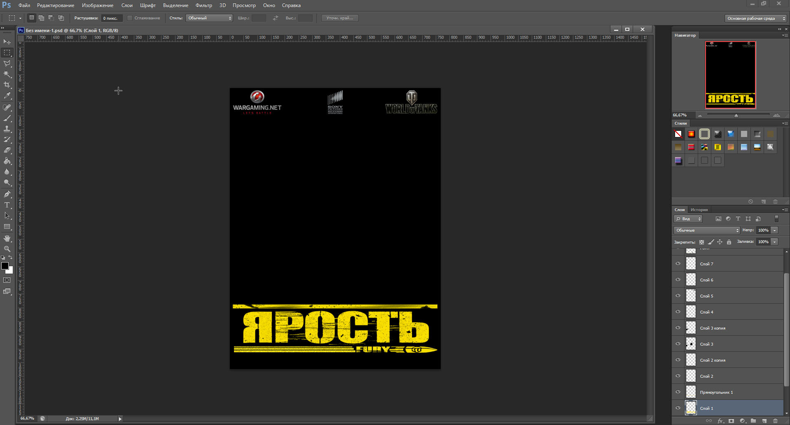Toggle visibility of Слой 1
The image size is (790, 425).
678,408
